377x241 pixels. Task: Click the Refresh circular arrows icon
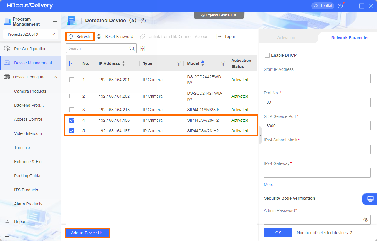pos(71,36)
